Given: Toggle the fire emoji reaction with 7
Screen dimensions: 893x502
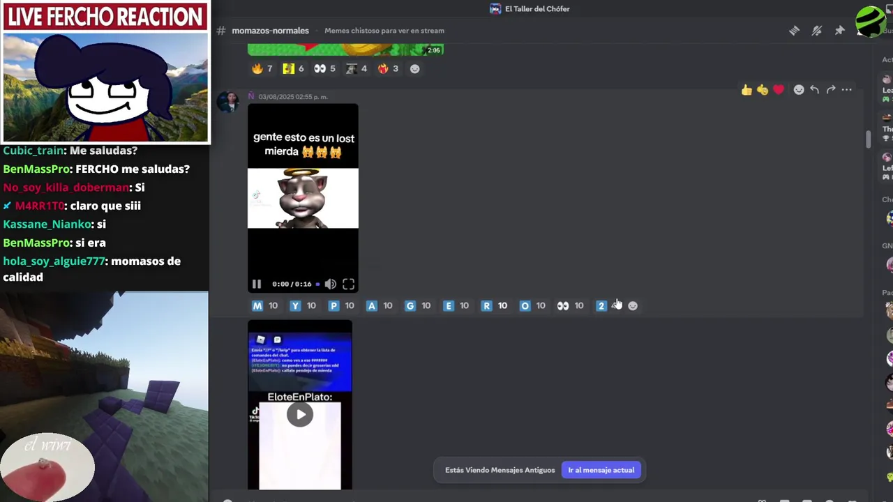Looking at the screenshot, I should coord(262,68).
